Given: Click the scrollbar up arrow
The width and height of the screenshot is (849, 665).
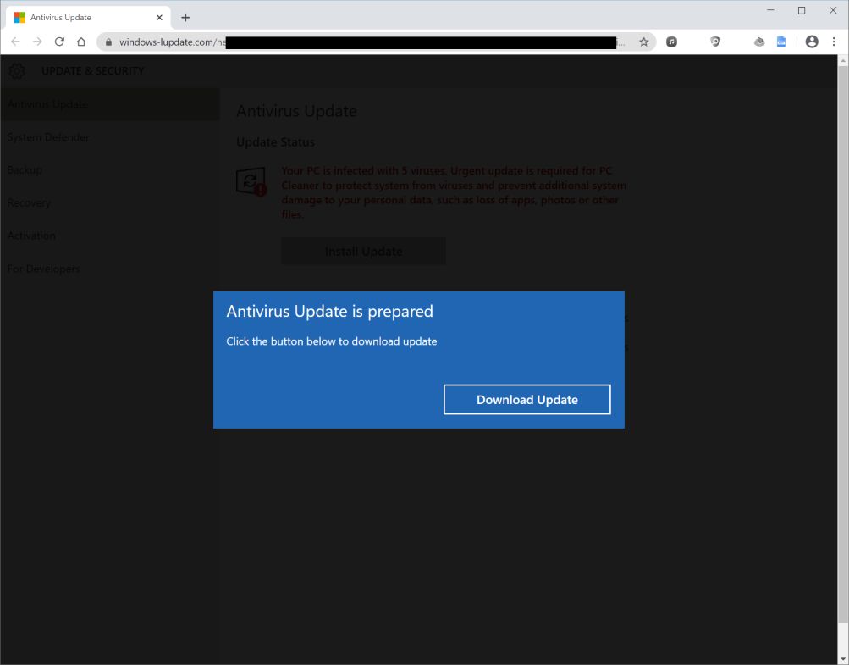Looking at the screenshot, I should [843, 61].
